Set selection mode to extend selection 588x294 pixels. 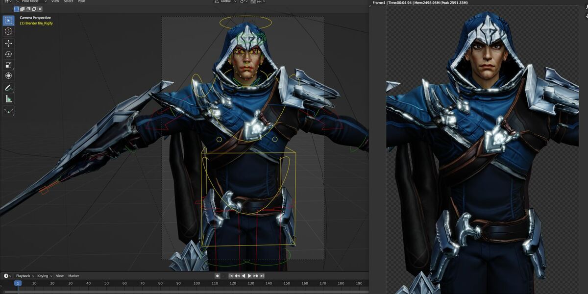pos(22,9)
